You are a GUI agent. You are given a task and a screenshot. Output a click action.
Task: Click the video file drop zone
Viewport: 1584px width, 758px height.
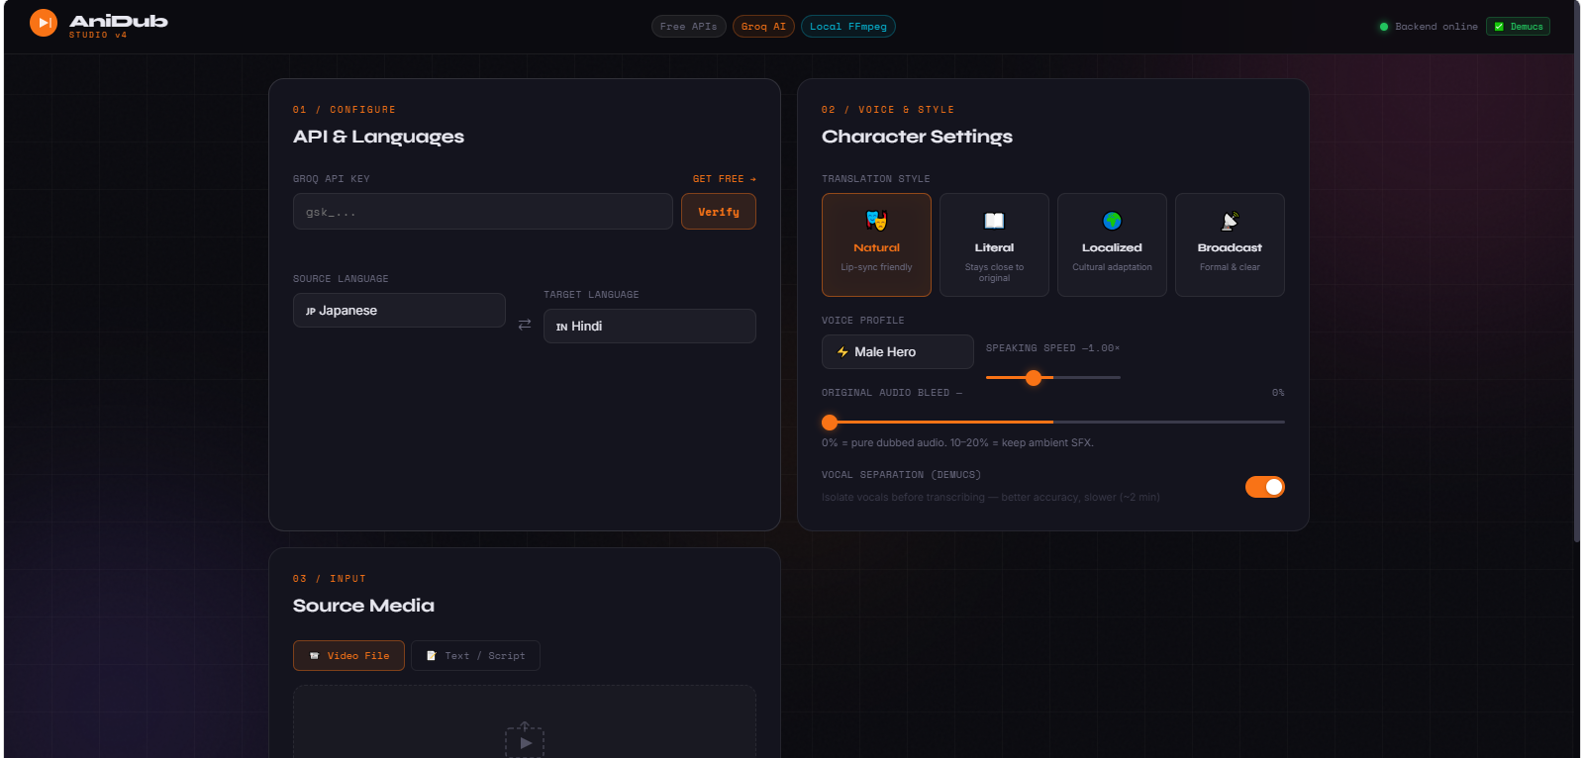(x=525, y=721)
